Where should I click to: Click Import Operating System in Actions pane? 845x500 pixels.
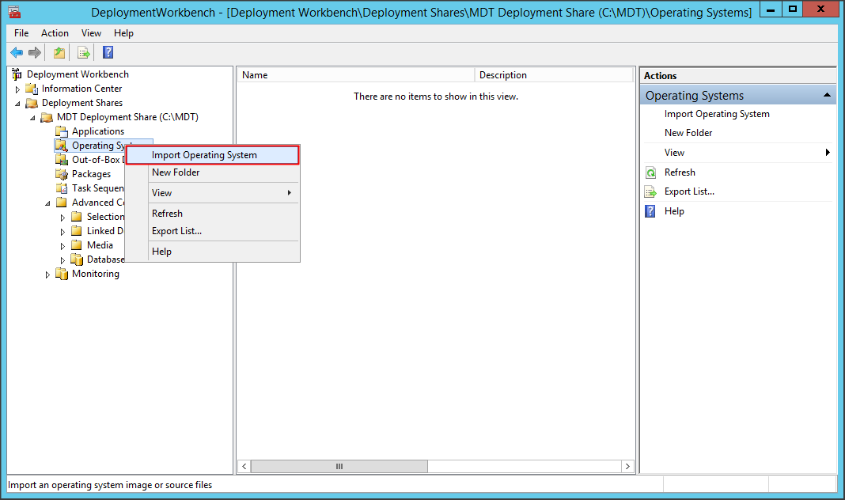(716, 114)
